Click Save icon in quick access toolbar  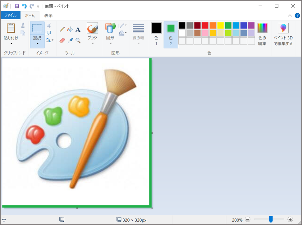(x=17, y=6)
